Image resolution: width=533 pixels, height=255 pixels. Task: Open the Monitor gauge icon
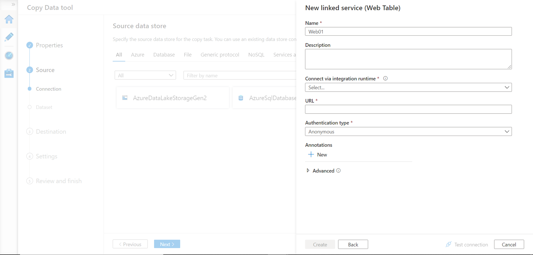9,55
